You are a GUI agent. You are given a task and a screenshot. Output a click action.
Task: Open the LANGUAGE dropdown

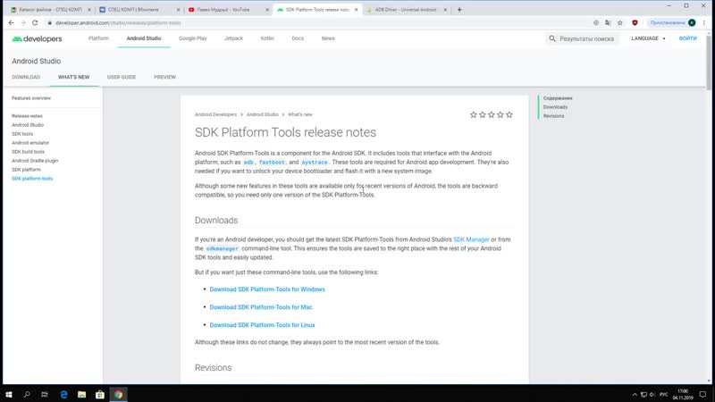(648, 39)
